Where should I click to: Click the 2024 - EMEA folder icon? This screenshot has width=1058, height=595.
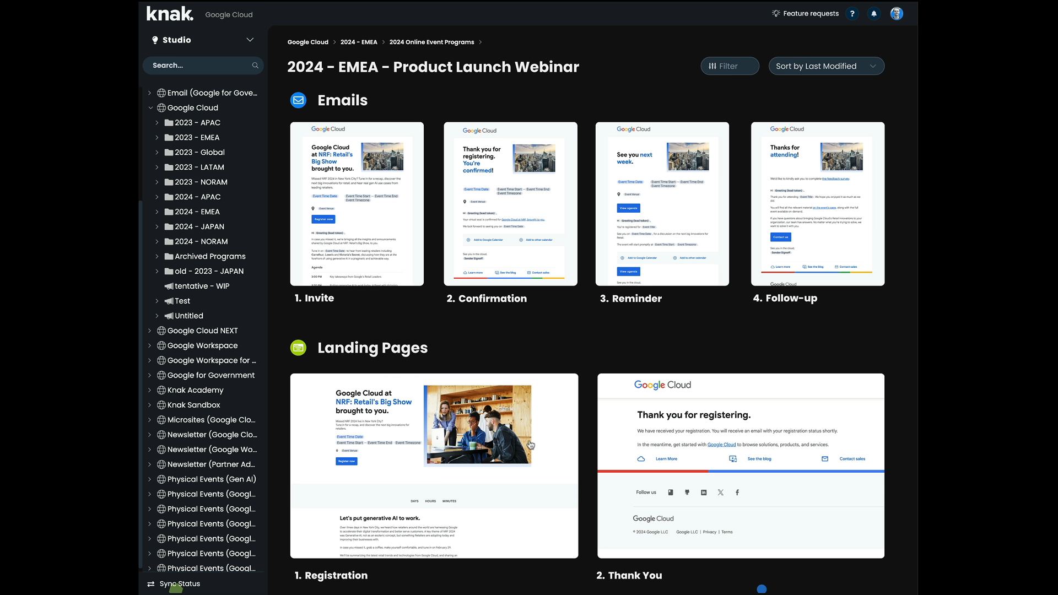[x=169, y=212]
